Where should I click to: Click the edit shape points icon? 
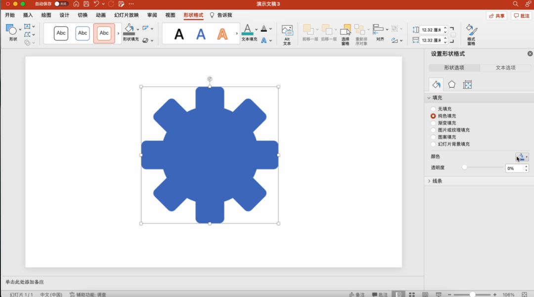tap(28, 35)
